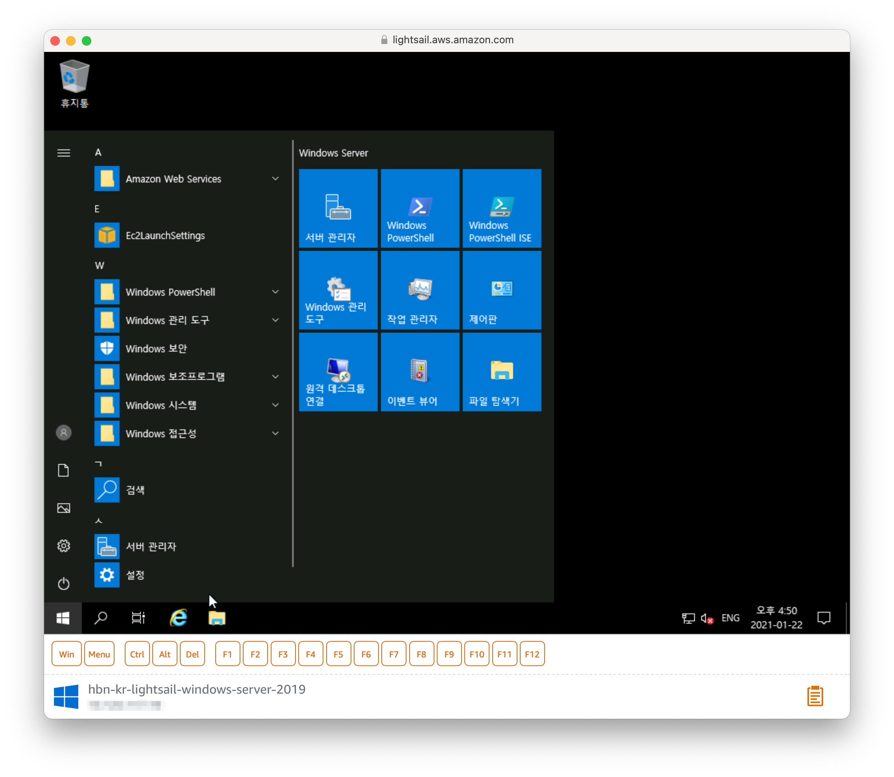Open 서버 관리자 in the app list
894x777 pixels.
[x=188, y=546]
